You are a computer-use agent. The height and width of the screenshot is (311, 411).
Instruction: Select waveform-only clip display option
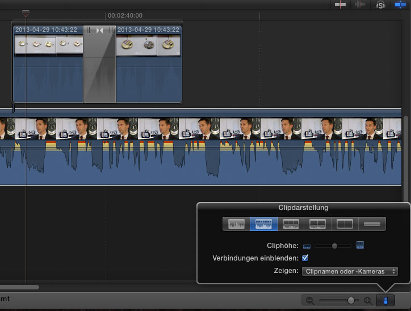click(x=236, y=224)
